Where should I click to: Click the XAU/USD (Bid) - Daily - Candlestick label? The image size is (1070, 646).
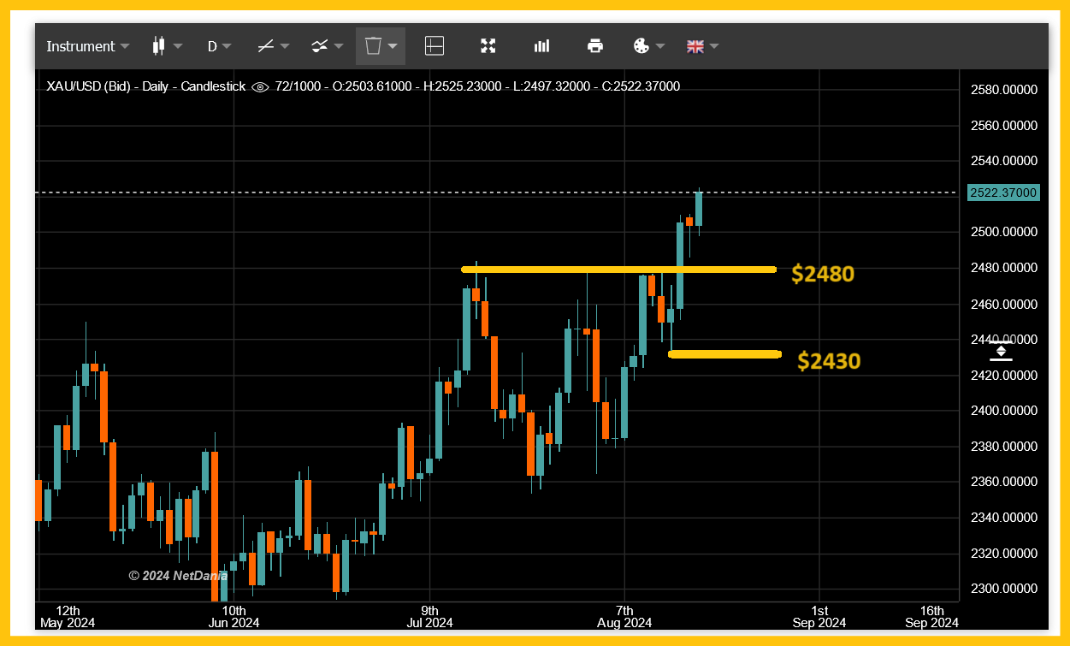145,86
